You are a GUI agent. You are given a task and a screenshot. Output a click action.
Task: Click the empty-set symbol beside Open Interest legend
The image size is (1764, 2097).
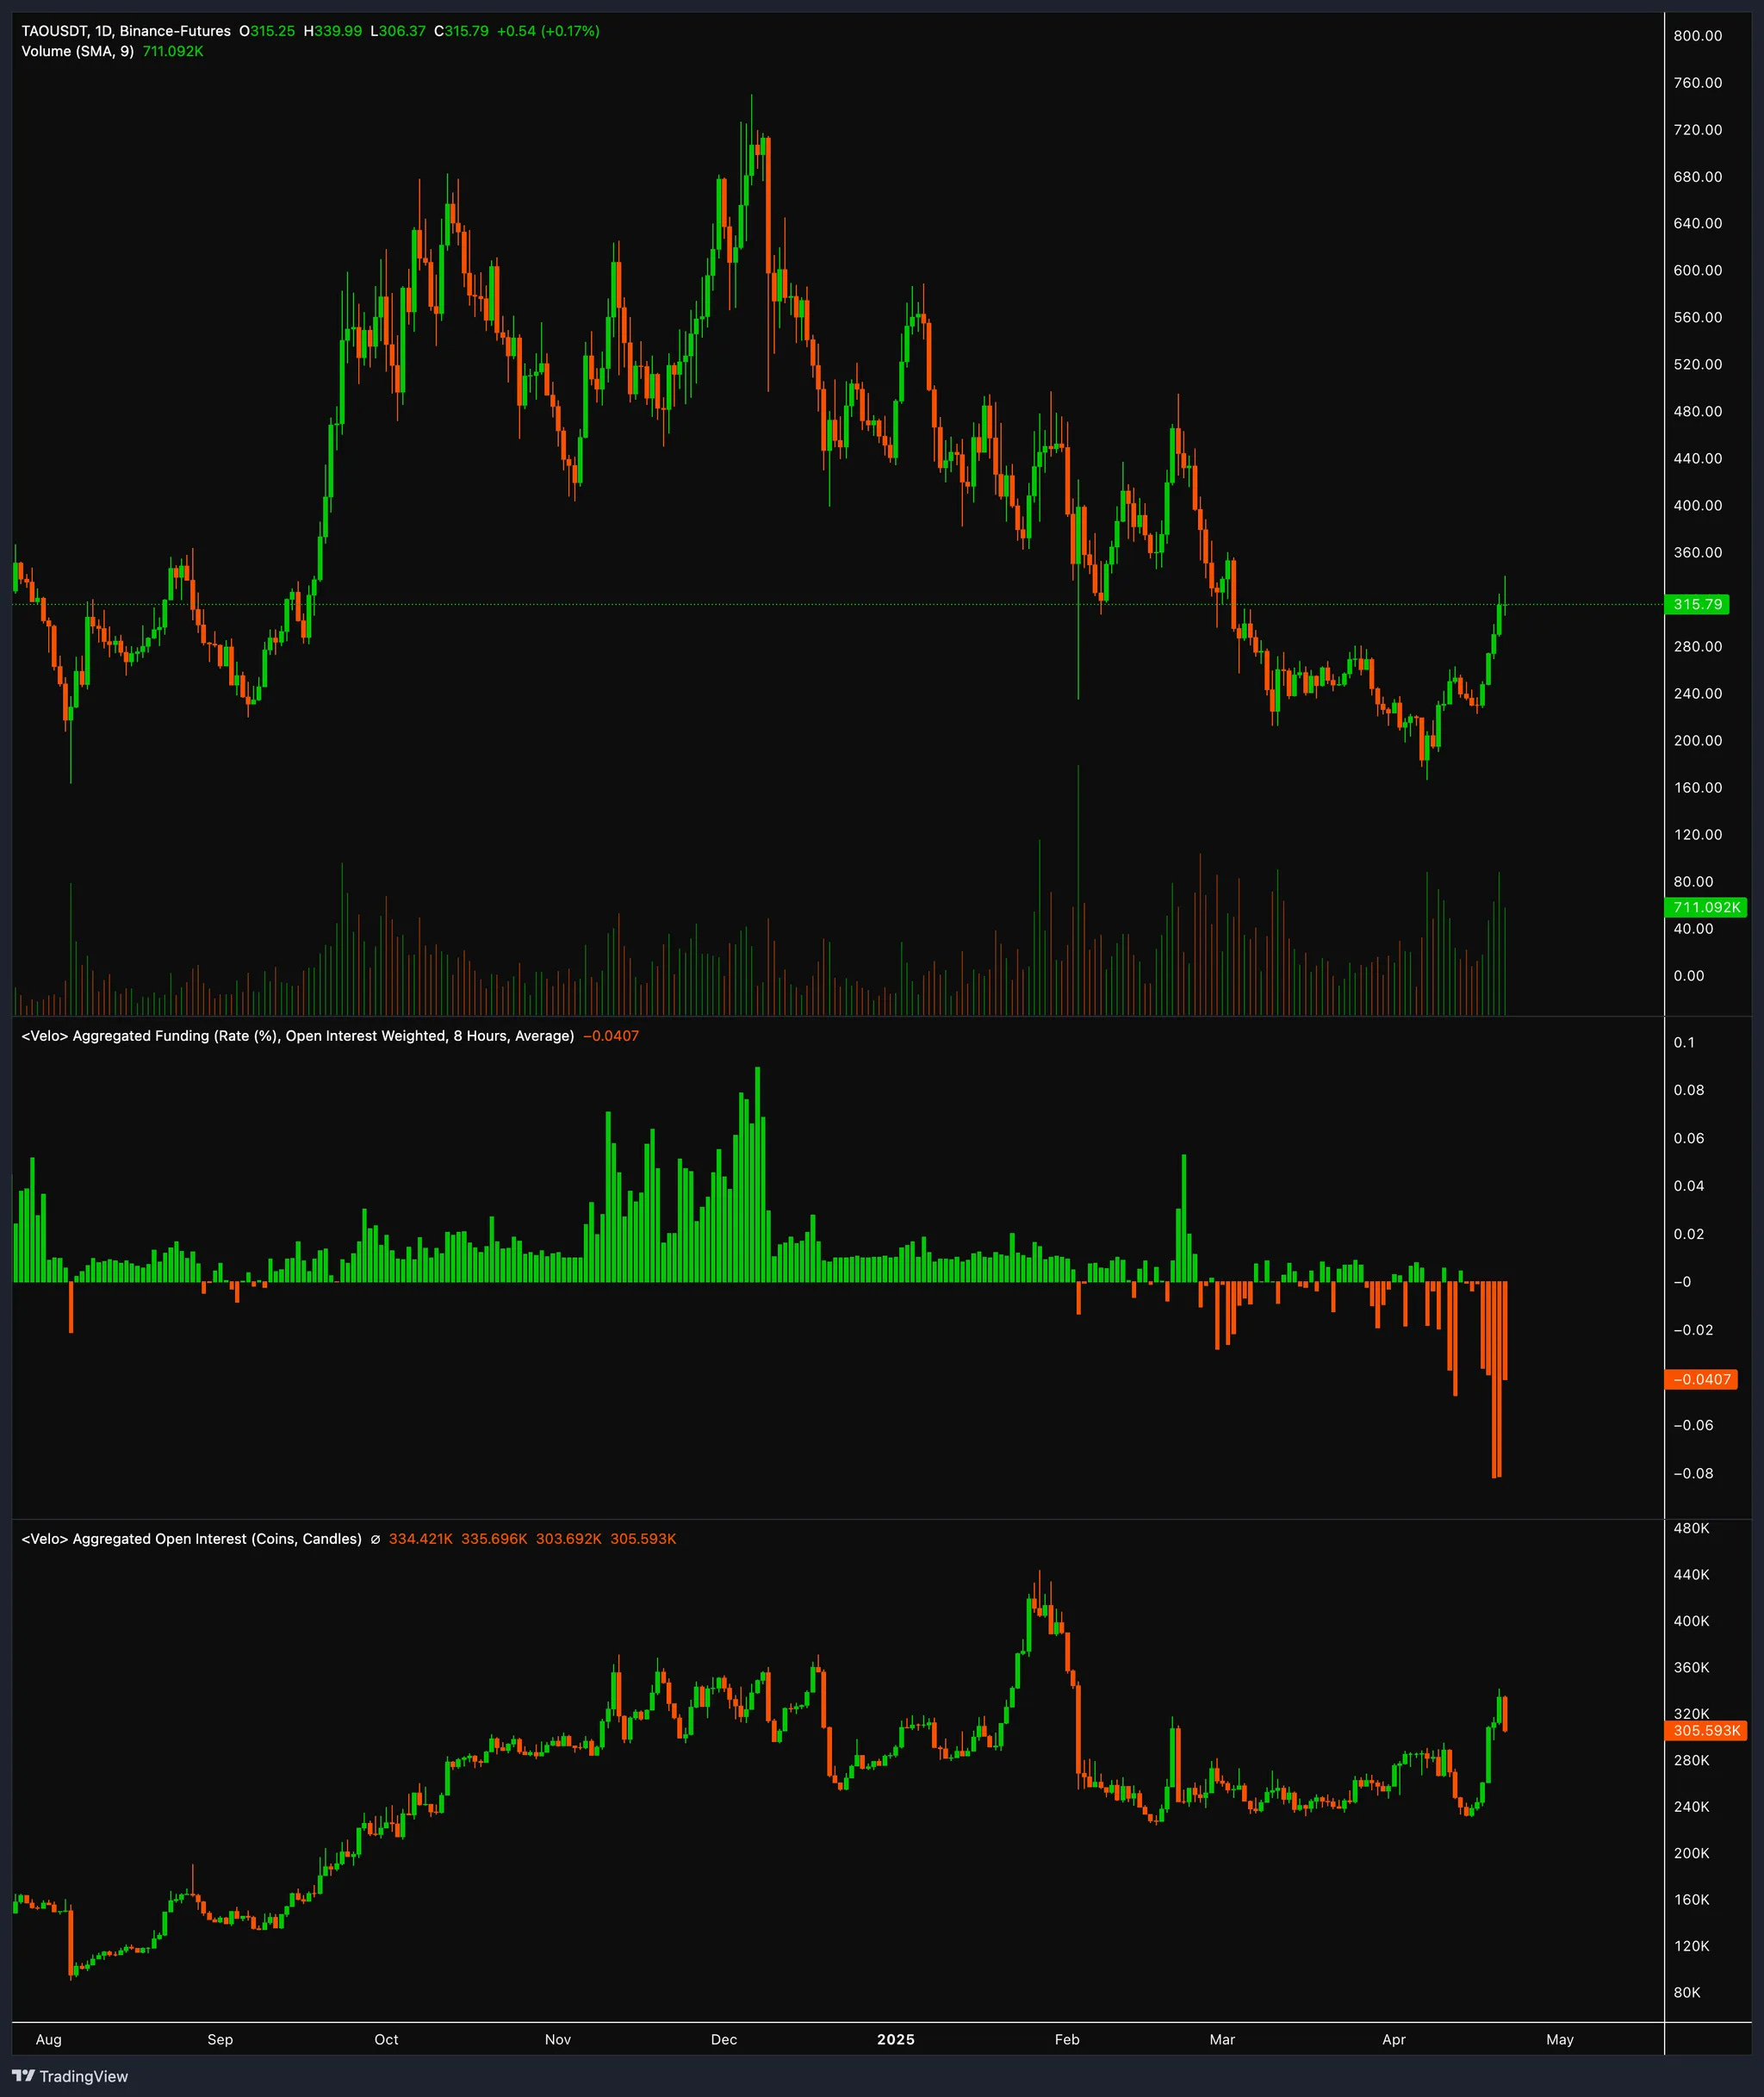[375, 1539]
